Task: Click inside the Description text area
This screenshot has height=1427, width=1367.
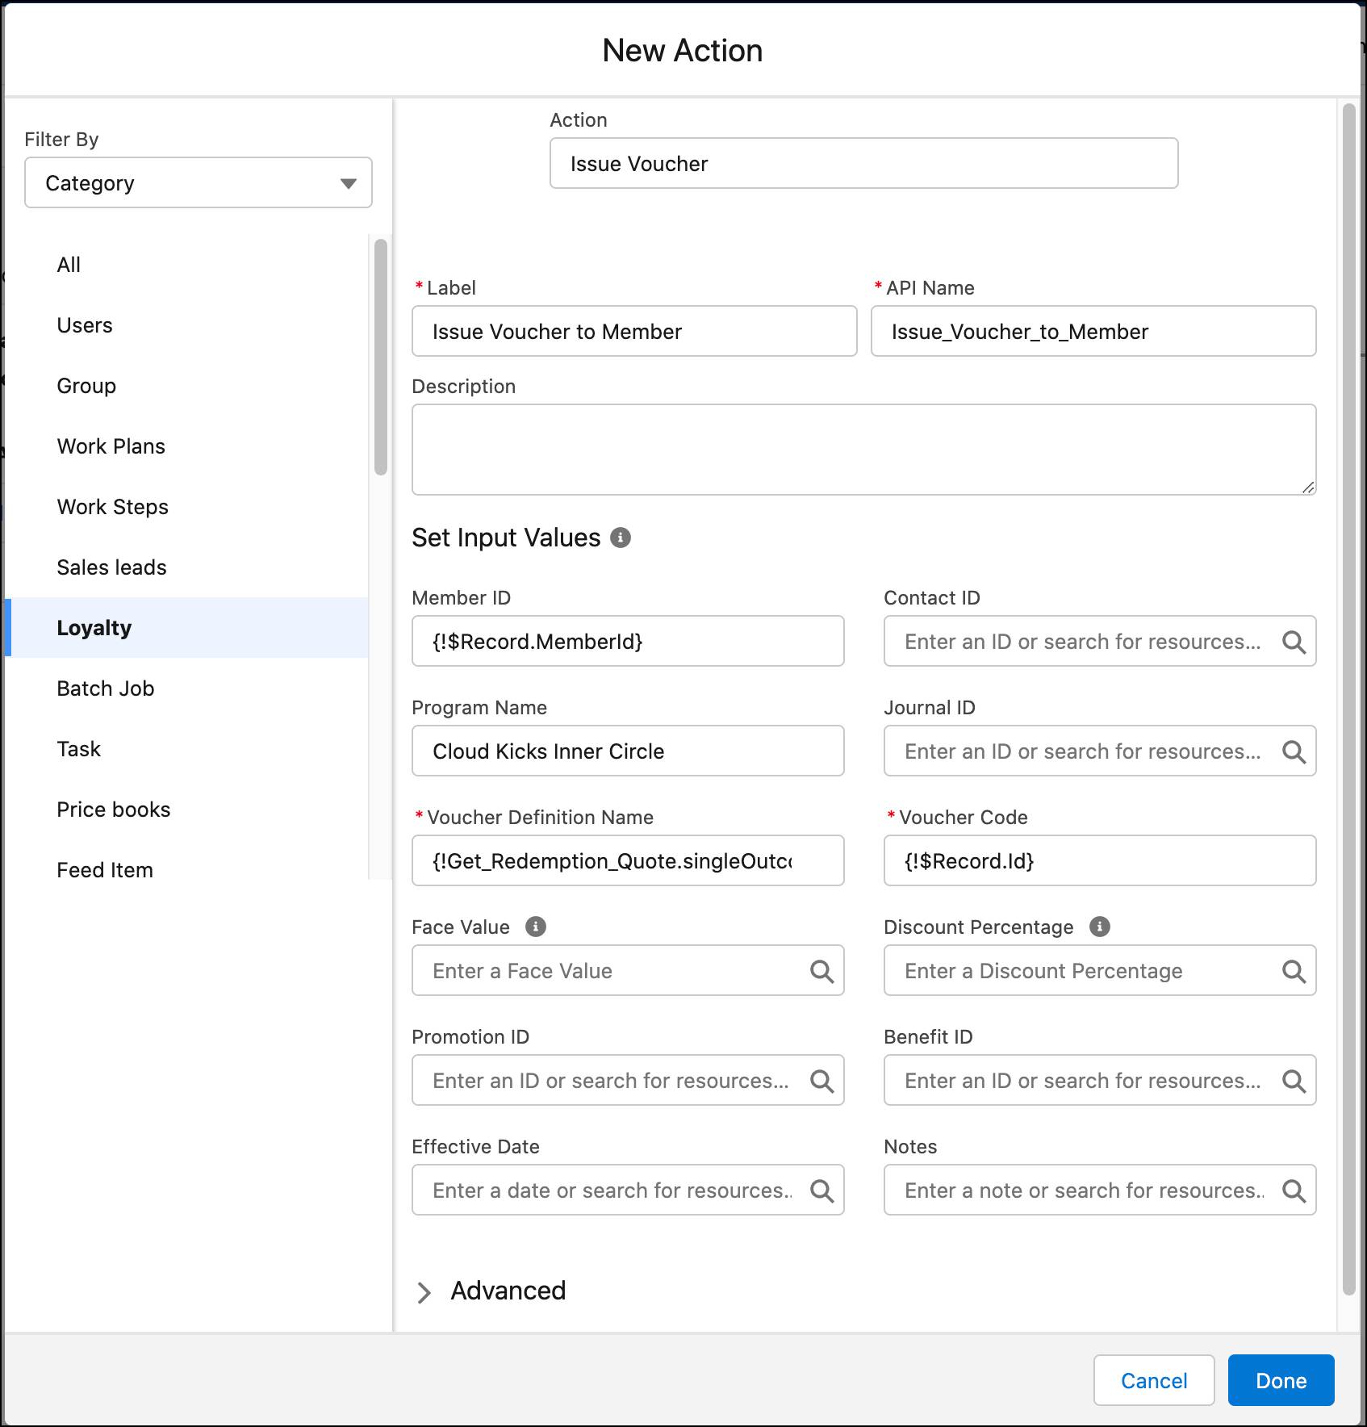Action: (x=863, y=449)
